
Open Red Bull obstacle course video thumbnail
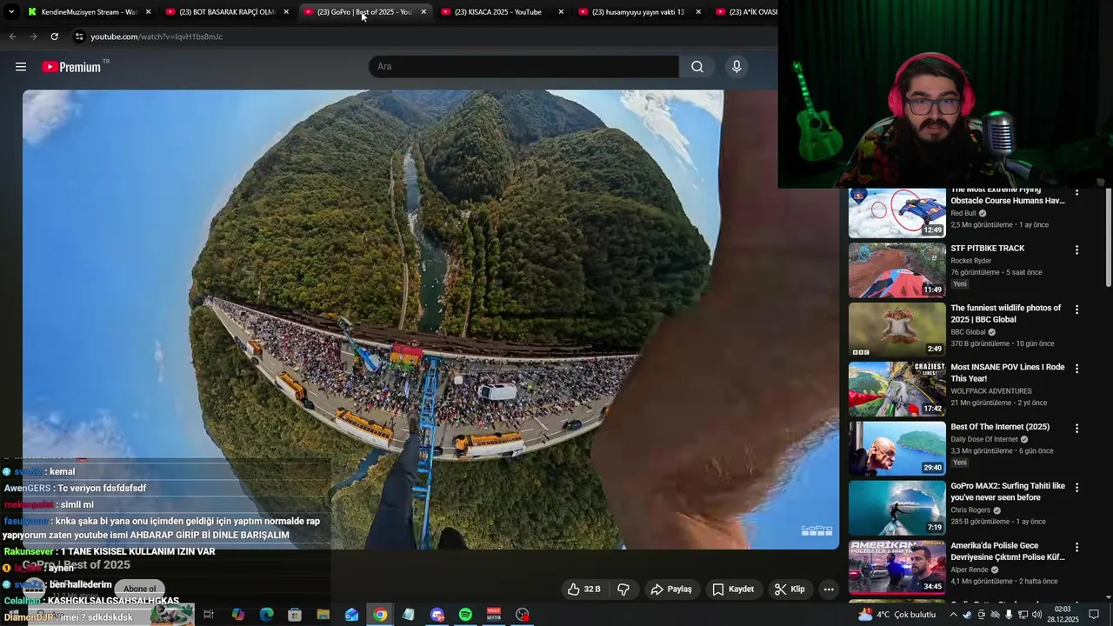897,212
